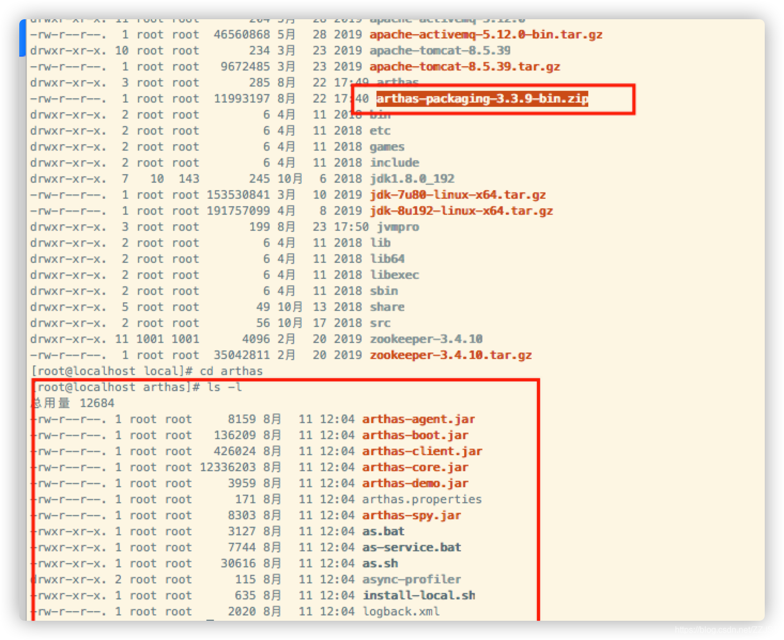Select the libexec directory name
The image size is (784, 640).
coord(394,275)
